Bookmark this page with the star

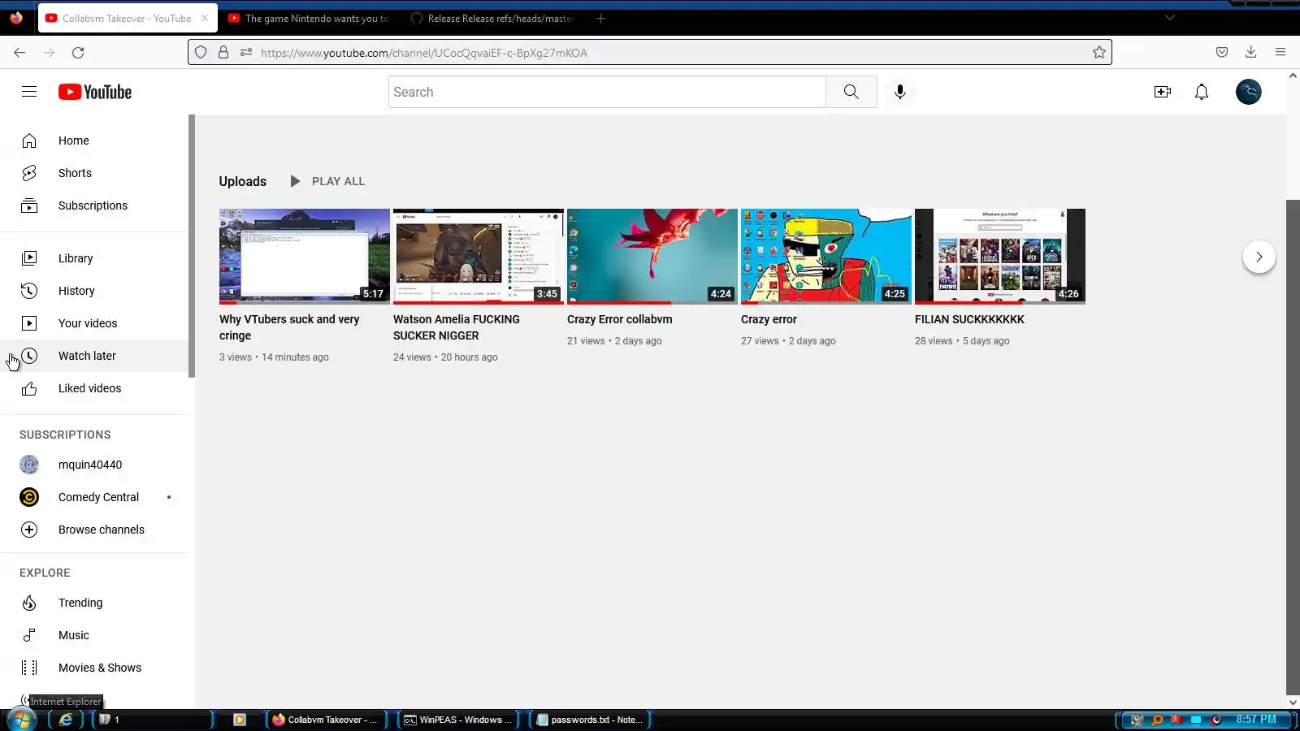(x=1099, y=53)
